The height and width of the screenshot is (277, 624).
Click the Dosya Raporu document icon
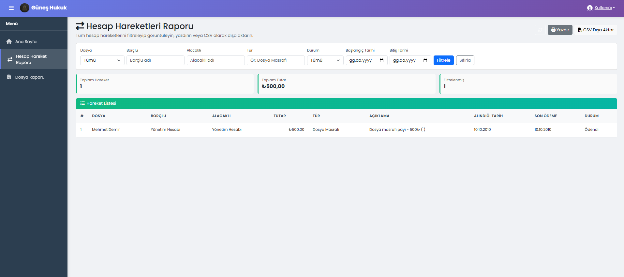coord(9,77)
